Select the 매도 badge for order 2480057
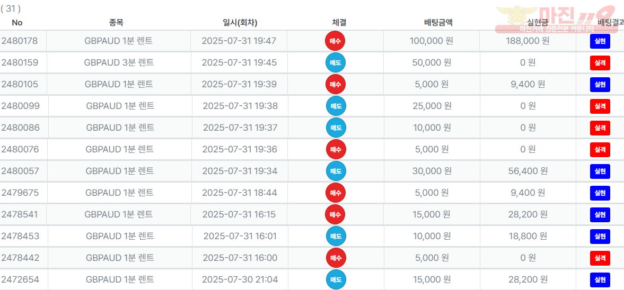The image size is (624, 290). click(x=336, y=171)
